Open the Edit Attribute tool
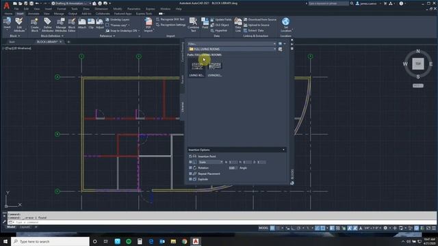 point(19,25)
